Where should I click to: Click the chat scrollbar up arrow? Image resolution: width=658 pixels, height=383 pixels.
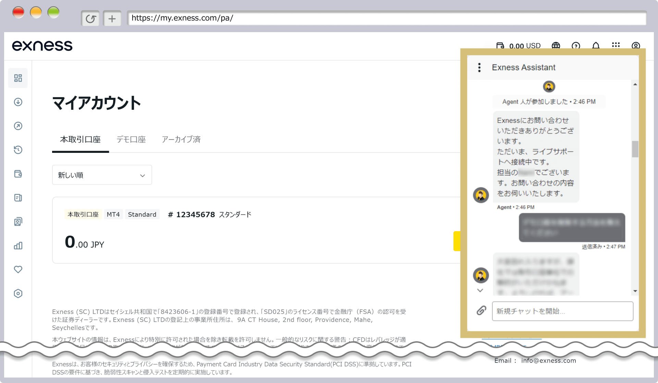tap(635, 84)
